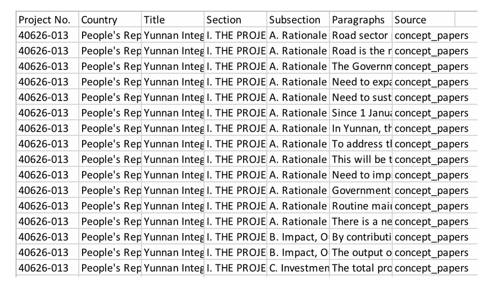Viewport: 484px width, 287px height.
Task: Click the 'In Yunnan' paragraph cell
Action: pos(361,128)
